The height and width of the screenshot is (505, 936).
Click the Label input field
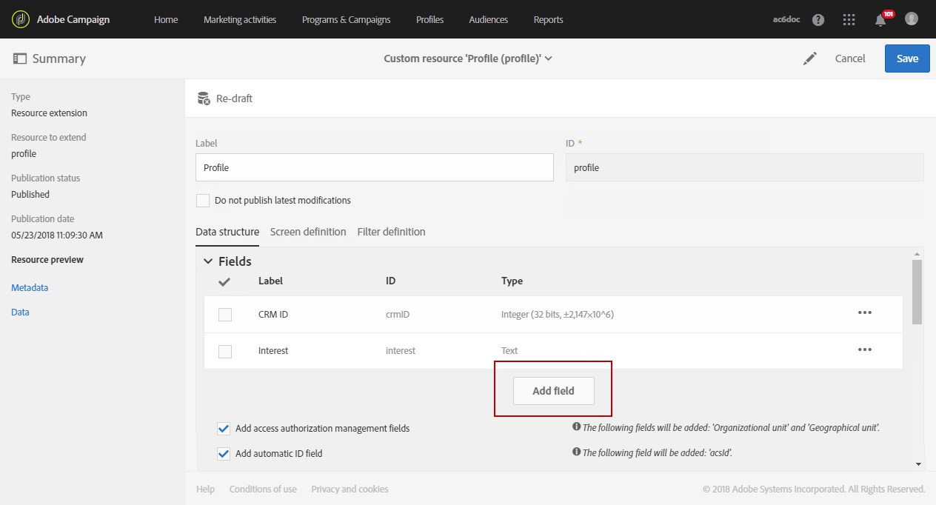(374, 167)
